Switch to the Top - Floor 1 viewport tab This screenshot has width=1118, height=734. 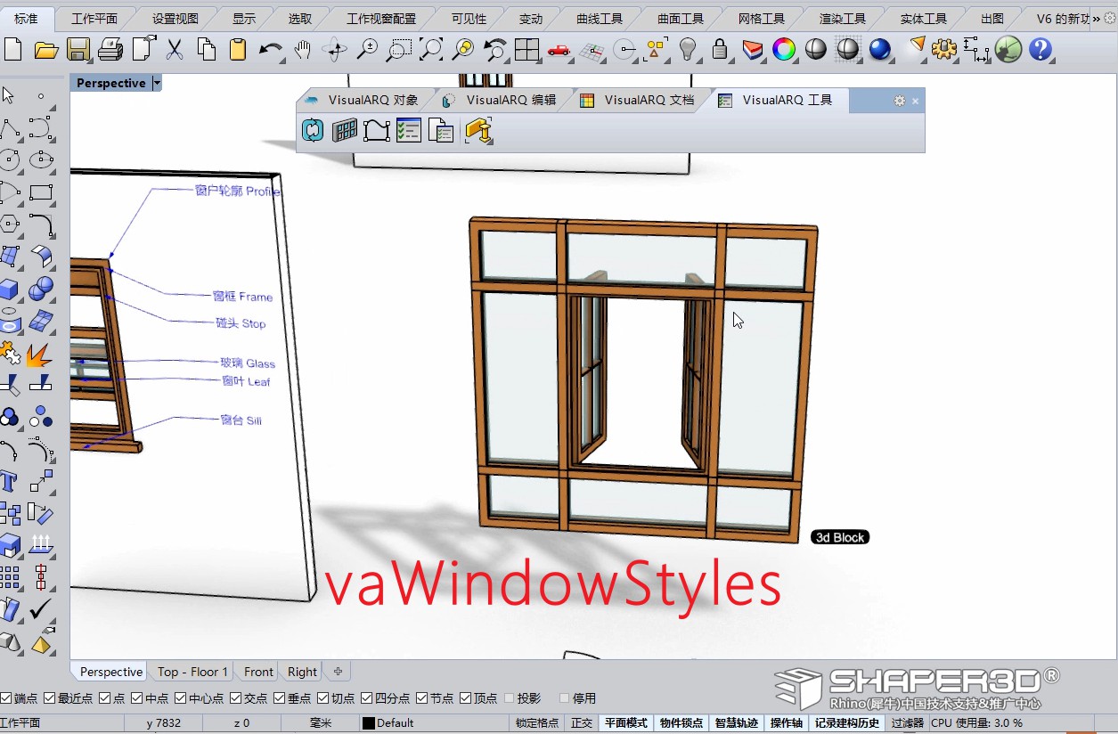193,672
